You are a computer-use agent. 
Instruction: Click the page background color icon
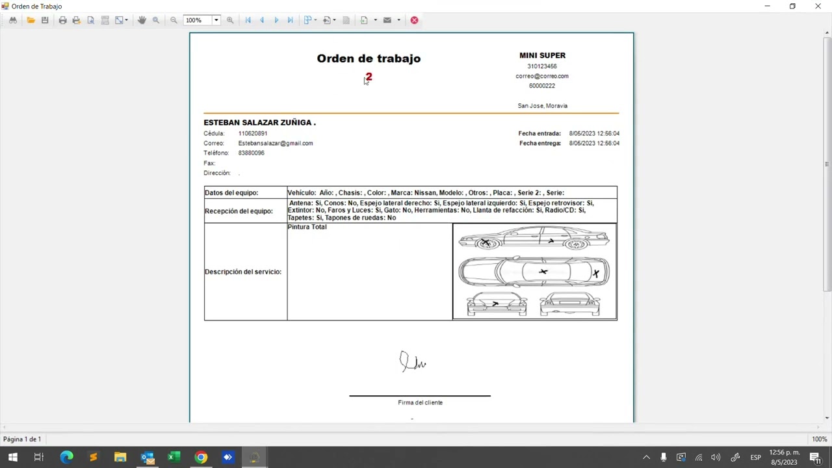(x=327, y=20)
